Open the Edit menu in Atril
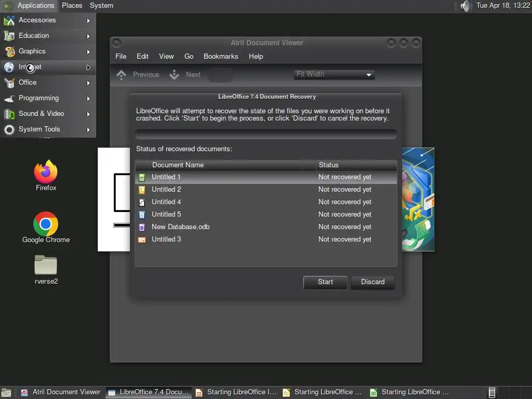The height and width of the screenshot is (399, 532). click(x=142, y=56)
